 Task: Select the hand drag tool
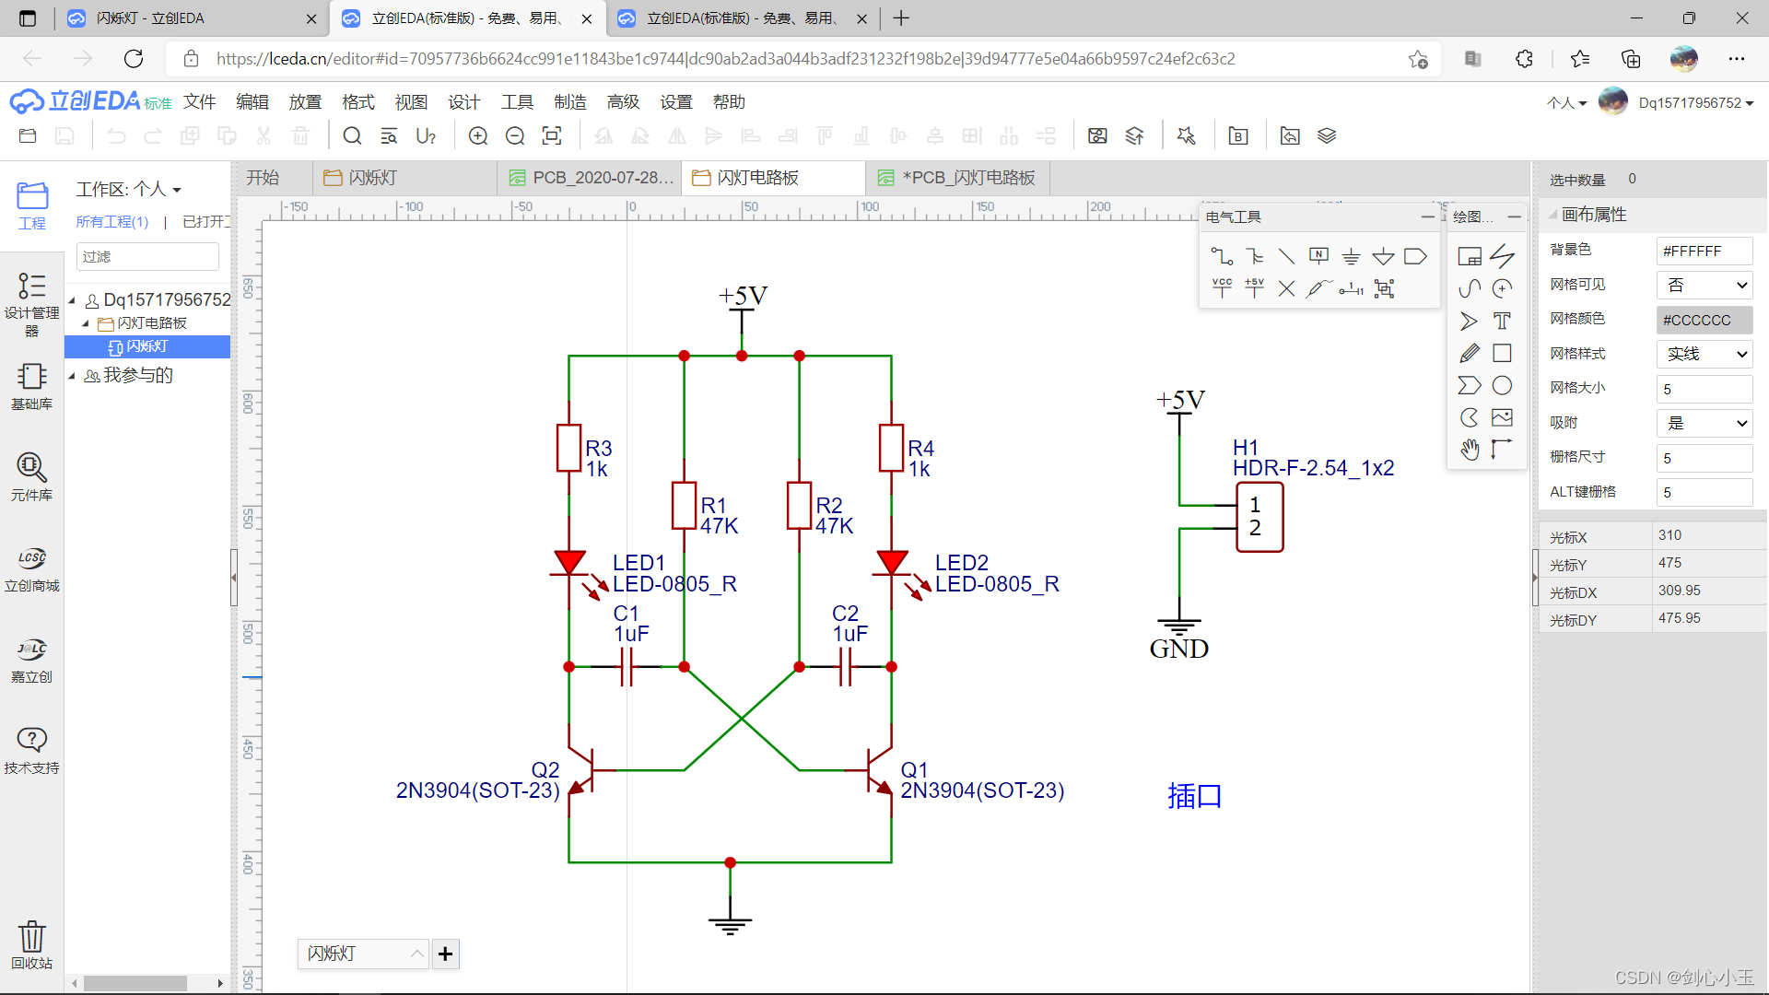coord(1470,450)
